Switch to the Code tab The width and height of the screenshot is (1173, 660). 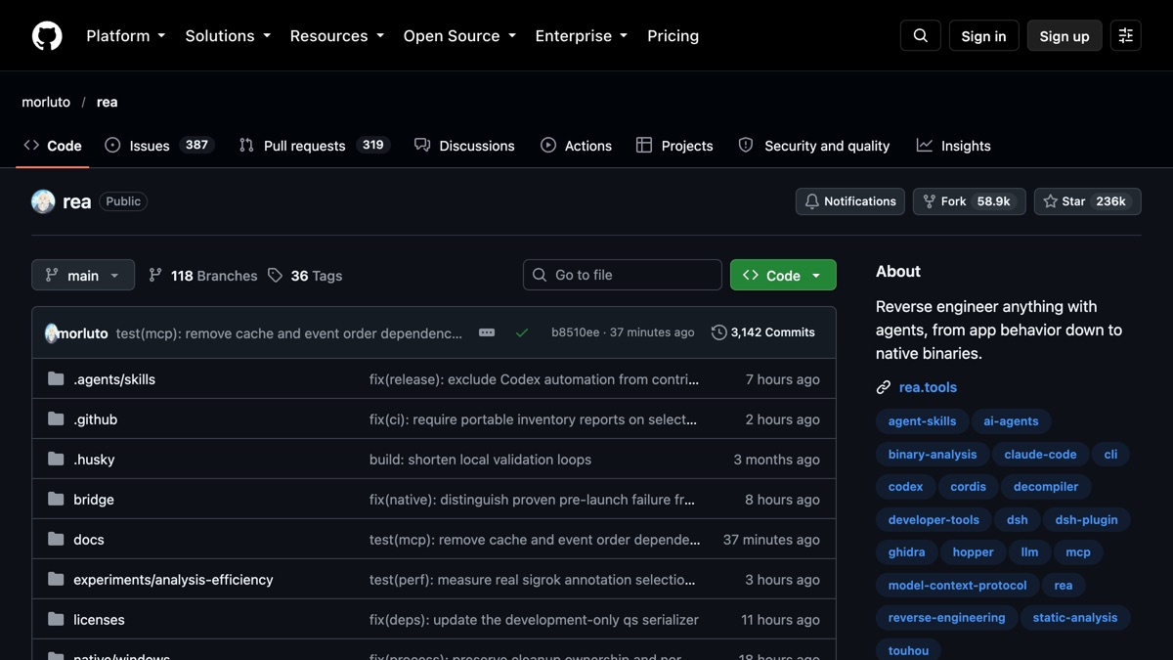[x=53, y=146]
